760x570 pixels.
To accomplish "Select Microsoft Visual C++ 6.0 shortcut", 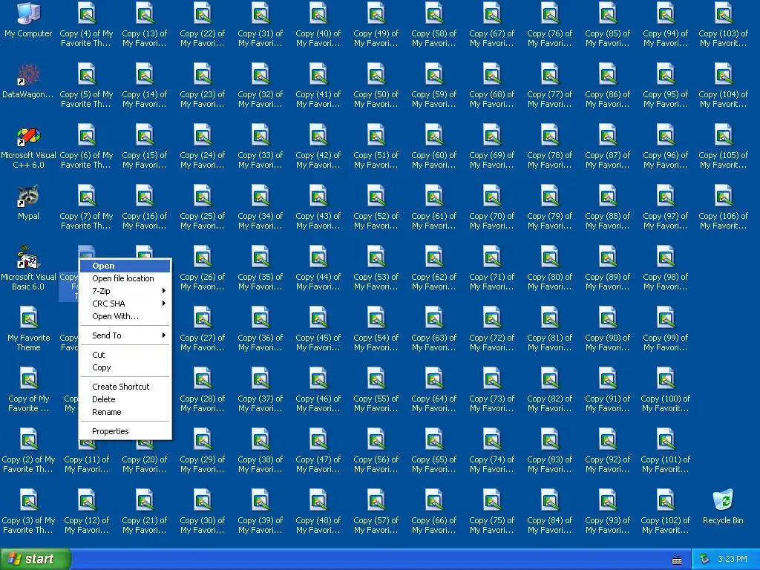I will tap(28, 136).
